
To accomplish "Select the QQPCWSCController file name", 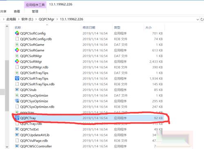I will pos(36,146).
